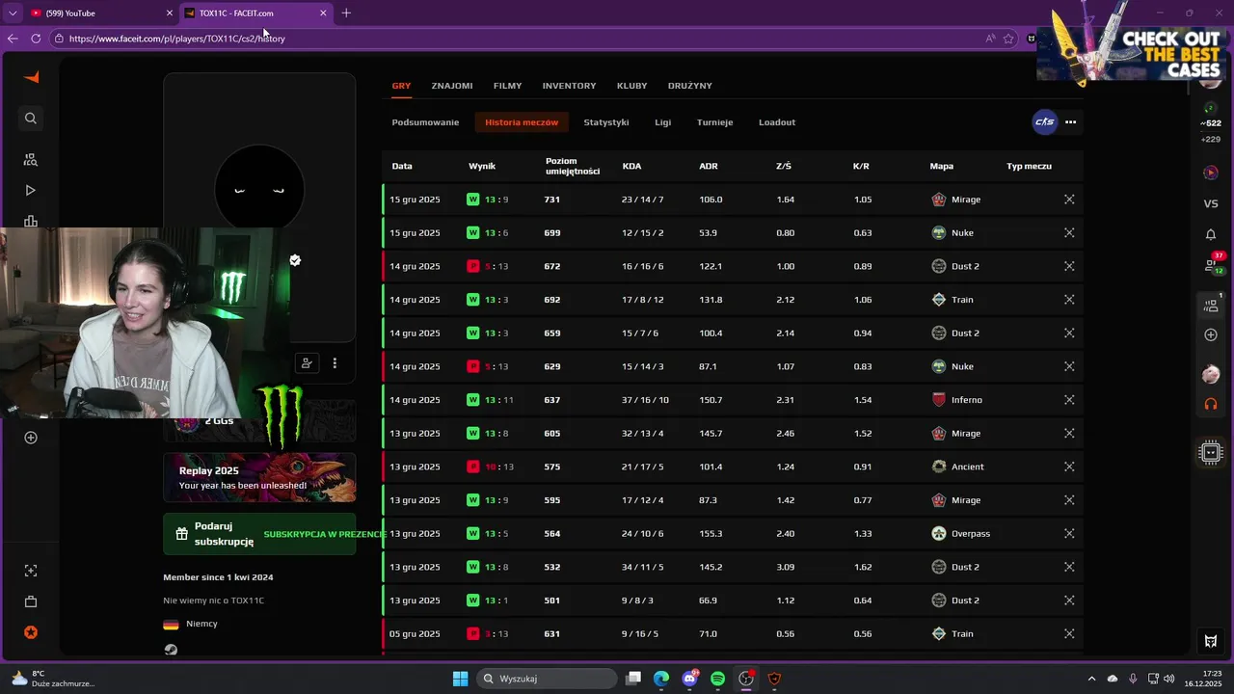Open the VS matchmaking icon
The image size is (1234, 694).
pos(1211,203)
